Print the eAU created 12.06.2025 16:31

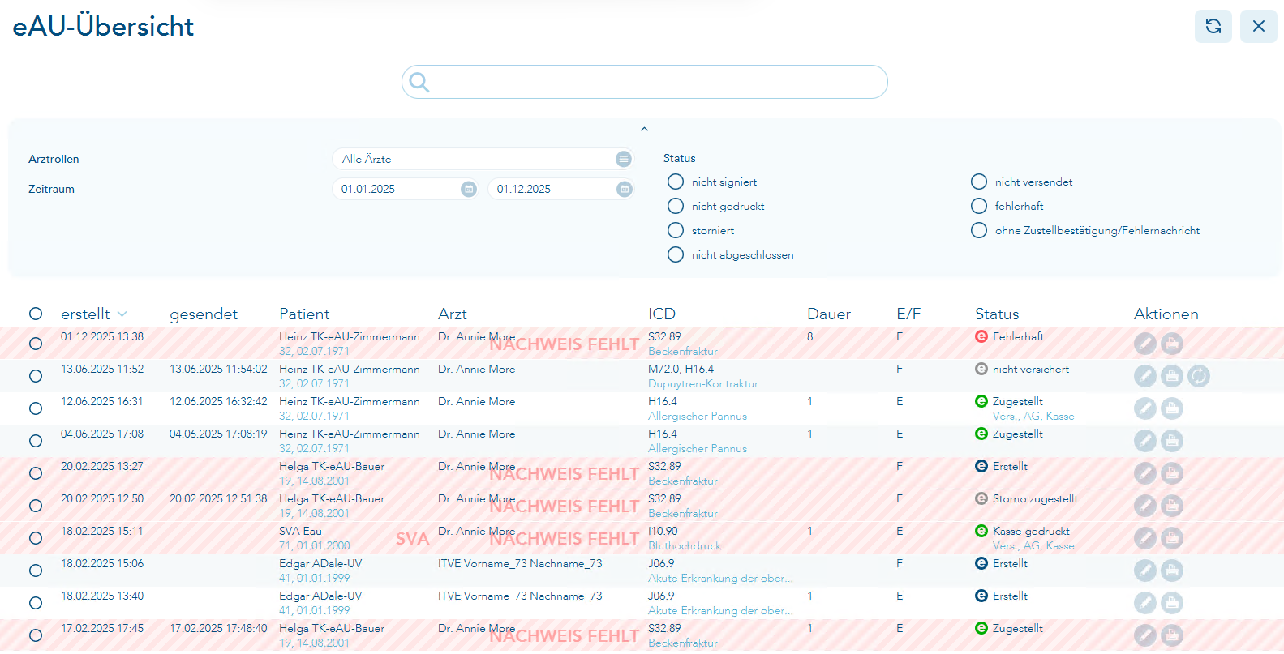pyautogui.click(x=1171, y=408)
